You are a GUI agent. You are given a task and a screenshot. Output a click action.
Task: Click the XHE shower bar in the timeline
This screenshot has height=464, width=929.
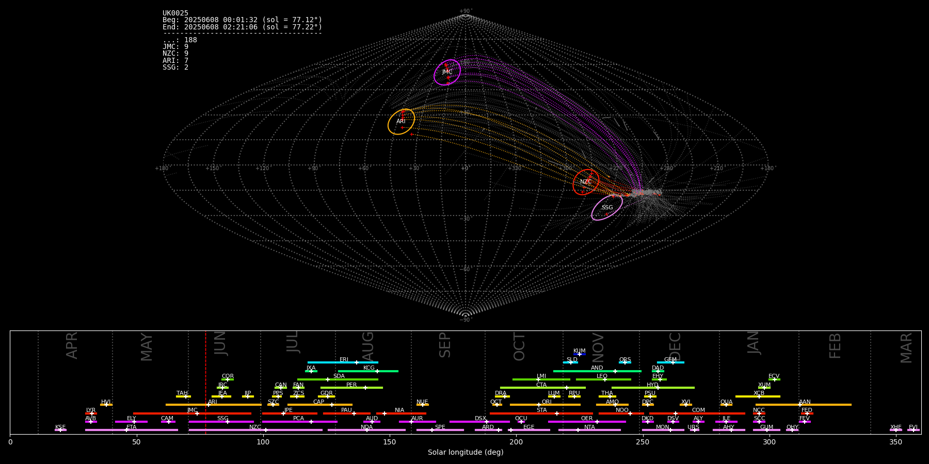pos(896,430)
